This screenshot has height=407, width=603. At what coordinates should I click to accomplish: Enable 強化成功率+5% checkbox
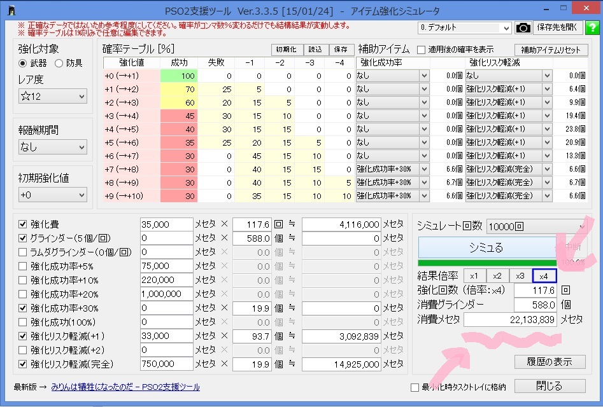[x=23, y=266]
